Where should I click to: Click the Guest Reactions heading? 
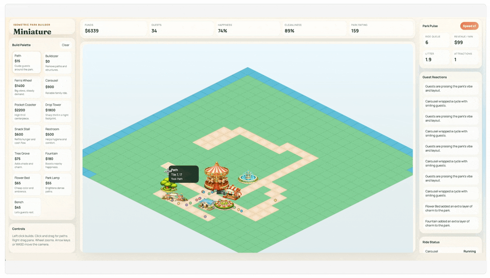tap(435, 77)
